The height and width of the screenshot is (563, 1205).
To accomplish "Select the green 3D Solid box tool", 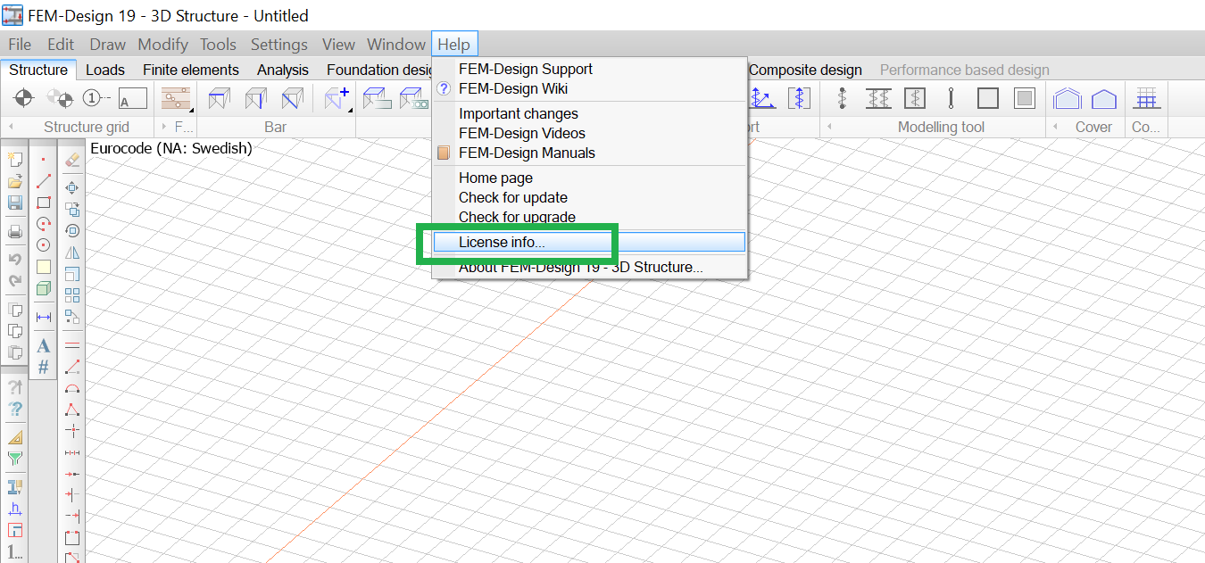I will click(43, 288).
